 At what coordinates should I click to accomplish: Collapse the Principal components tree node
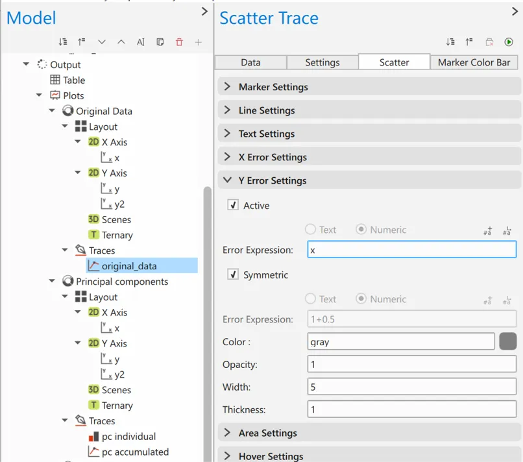(x=52, y=281)
